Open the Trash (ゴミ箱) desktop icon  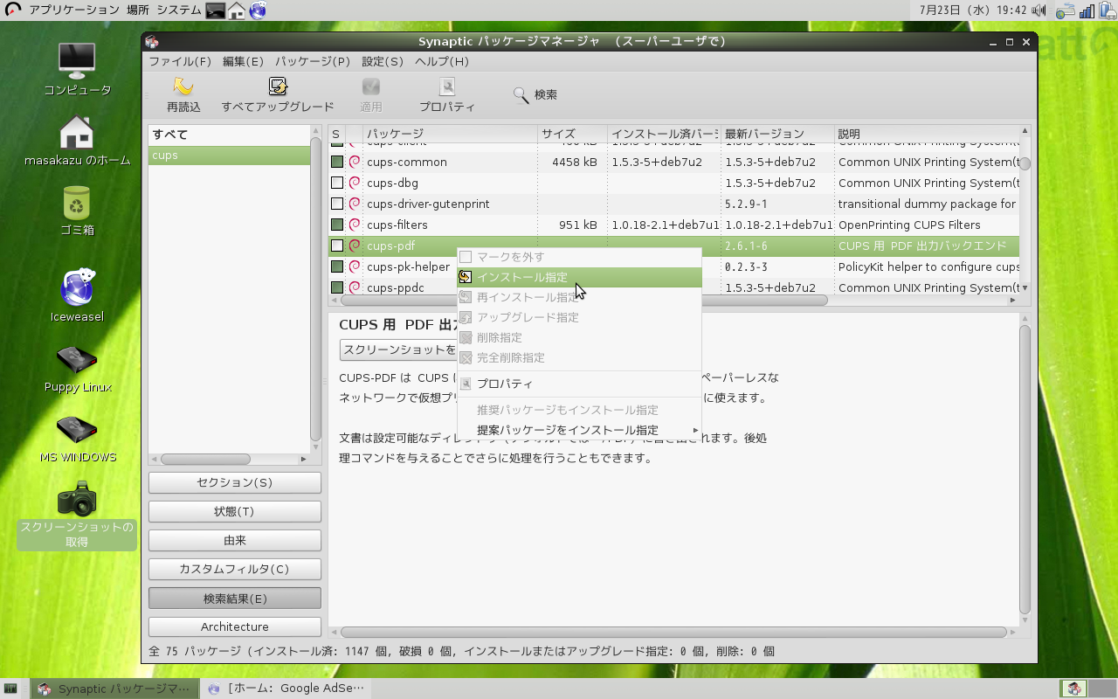pos(78,211)
